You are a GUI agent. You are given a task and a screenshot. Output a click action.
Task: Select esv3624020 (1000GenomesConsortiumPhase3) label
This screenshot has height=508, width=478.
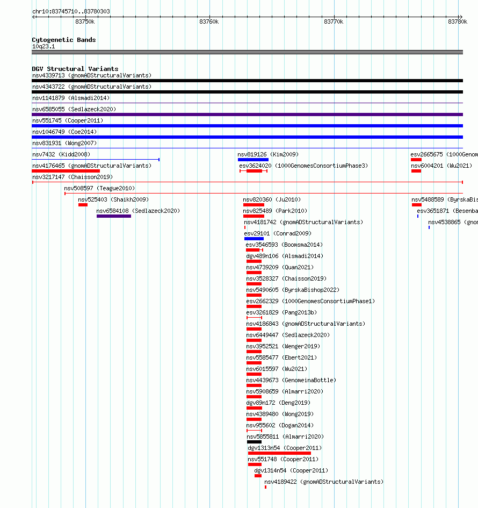coord(303,166)
